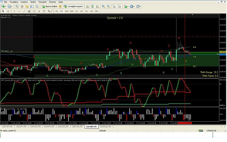
Task: Select the Fibonacci retracement tool
Action: (x=34, y=11)
